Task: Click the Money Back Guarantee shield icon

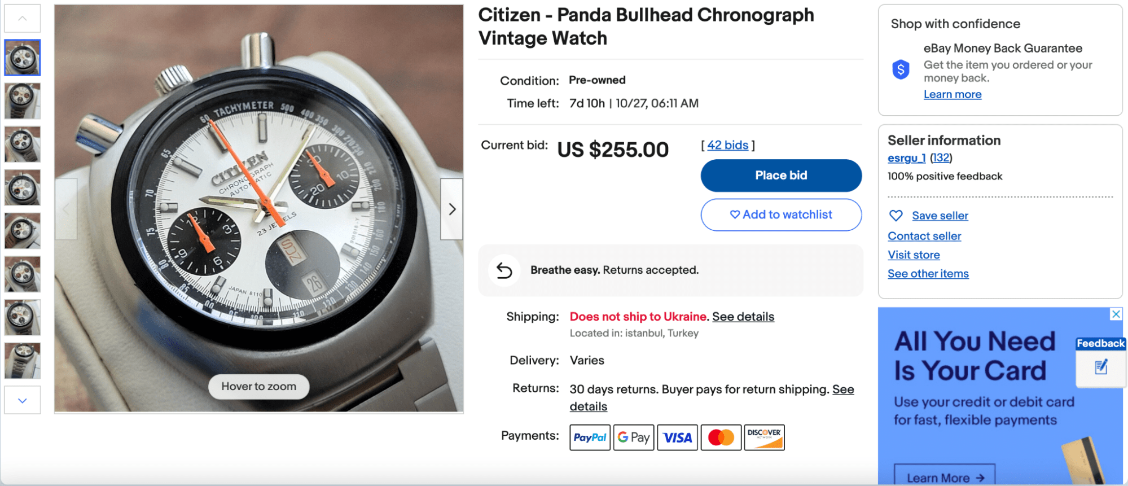Action: click(x=901, y=68)
